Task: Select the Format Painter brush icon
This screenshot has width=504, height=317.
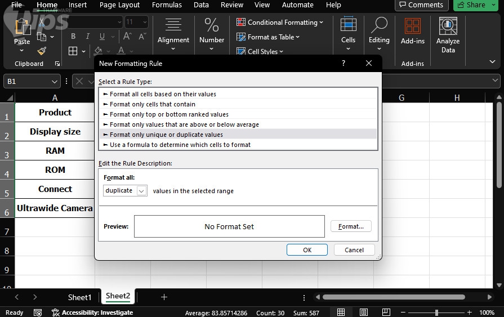Action: (42, 51)
